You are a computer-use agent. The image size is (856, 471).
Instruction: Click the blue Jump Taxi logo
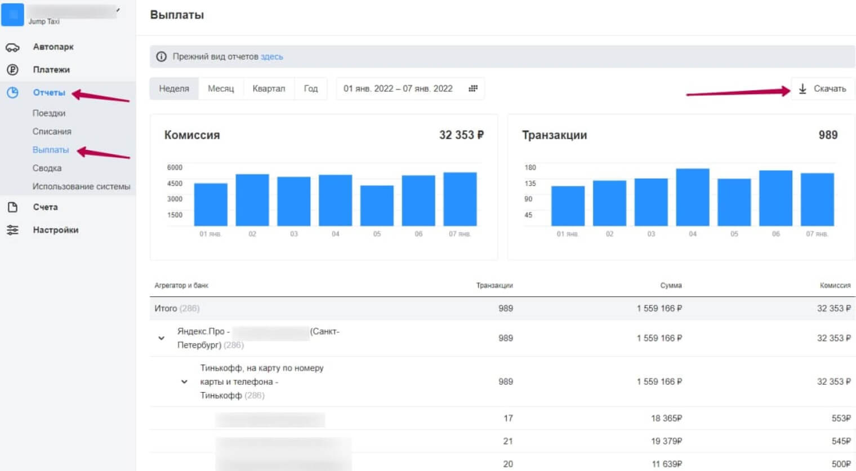[12, 15]
